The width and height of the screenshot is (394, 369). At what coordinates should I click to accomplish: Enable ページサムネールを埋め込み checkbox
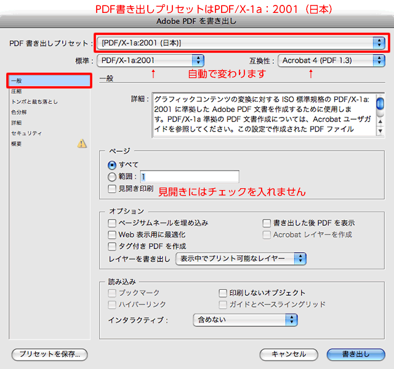point(112,223)
